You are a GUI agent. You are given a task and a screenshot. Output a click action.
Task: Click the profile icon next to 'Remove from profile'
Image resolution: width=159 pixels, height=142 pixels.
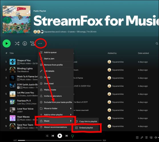[41, 65]
